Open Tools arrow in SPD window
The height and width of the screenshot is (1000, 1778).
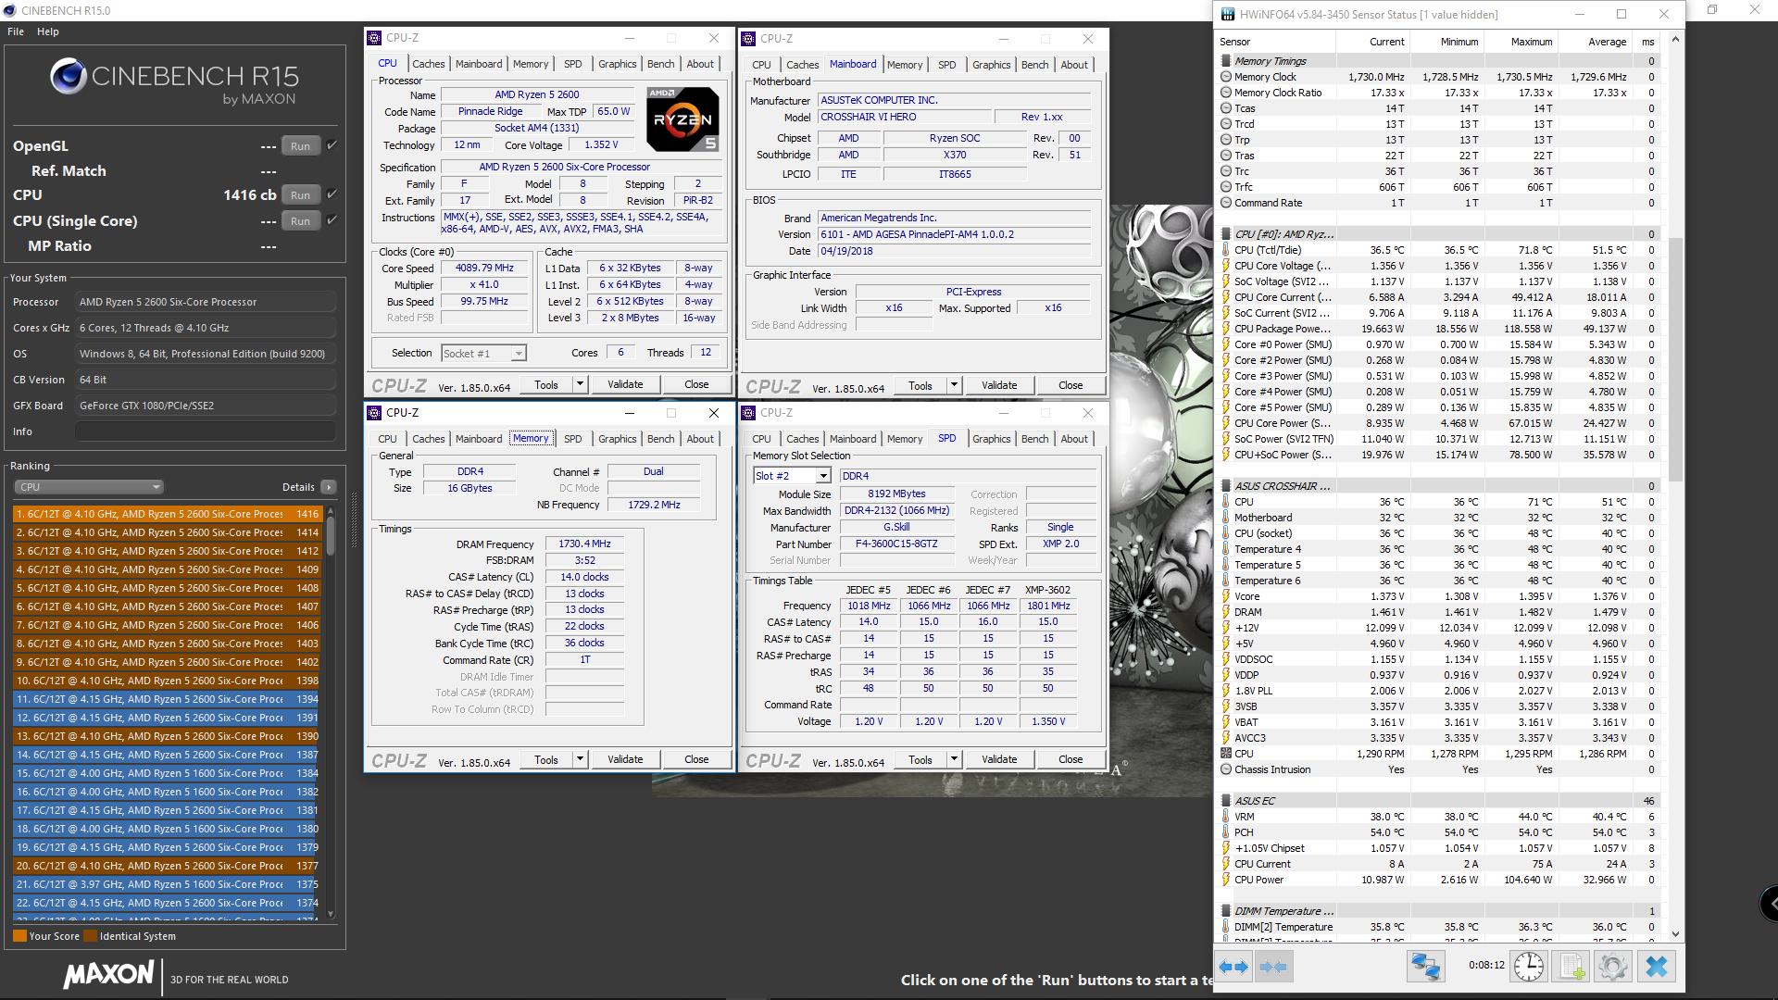954,759
